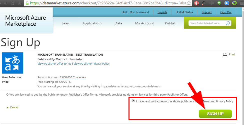
Task: Click Hello, Ron Lockwood greeting
Action: [135, 12]
